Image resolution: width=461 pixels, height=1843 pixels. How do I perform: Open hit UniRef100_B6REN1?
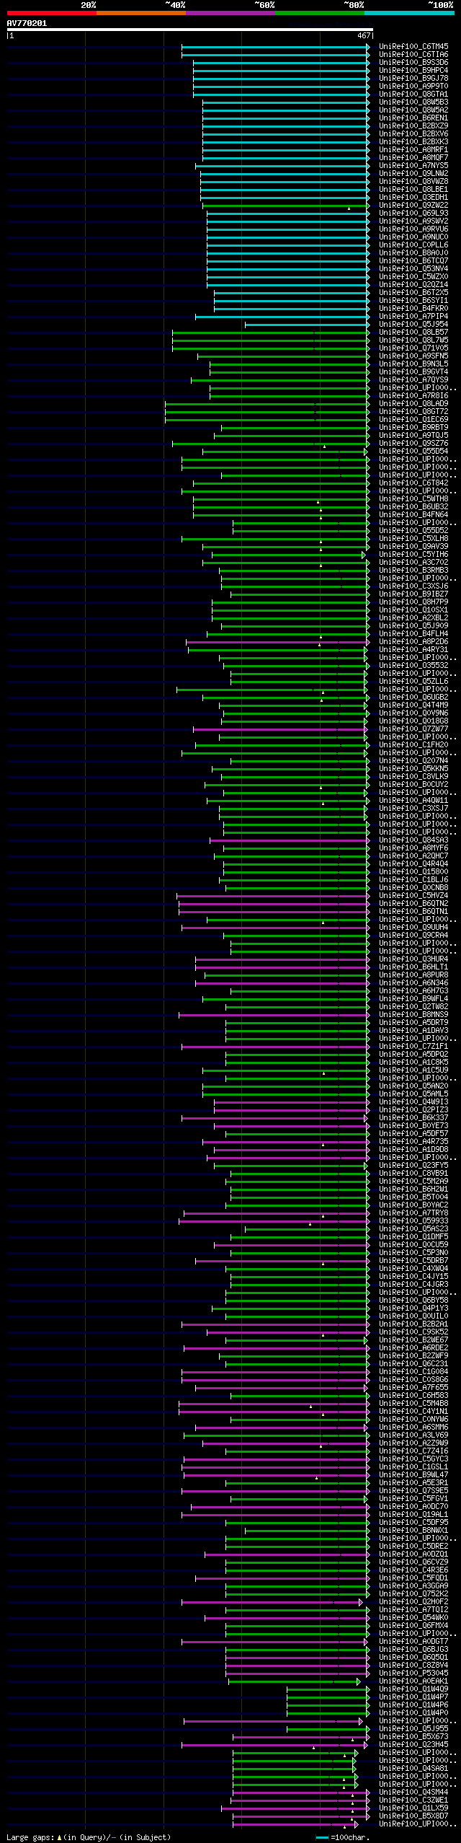(413, 118)
